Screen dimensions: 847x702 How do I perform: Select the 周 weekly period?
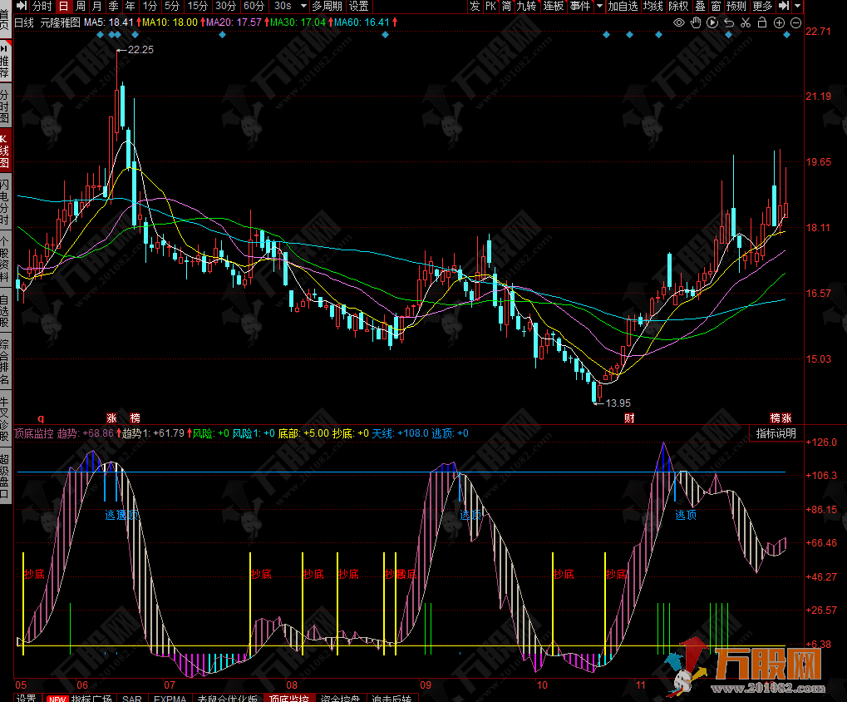point(81,6)
